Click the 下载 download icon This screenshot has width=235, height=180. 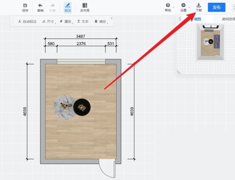point(198,5)
